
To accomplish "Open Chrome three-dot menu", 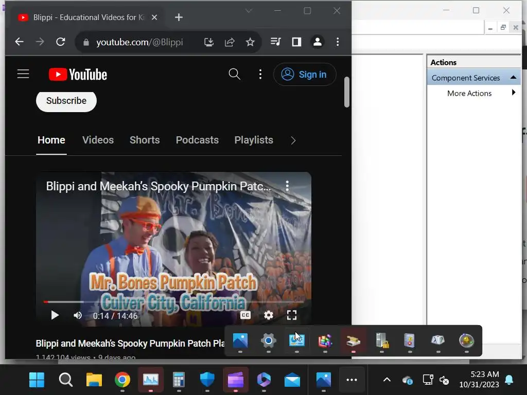I will point(338,42).
